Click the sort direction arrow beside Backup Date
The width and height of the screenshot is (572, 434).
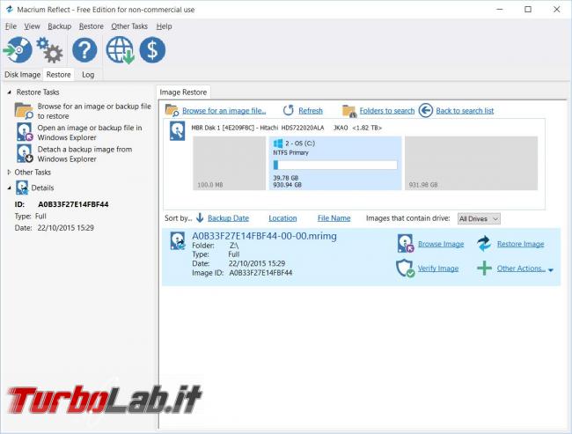coord(200,218)
